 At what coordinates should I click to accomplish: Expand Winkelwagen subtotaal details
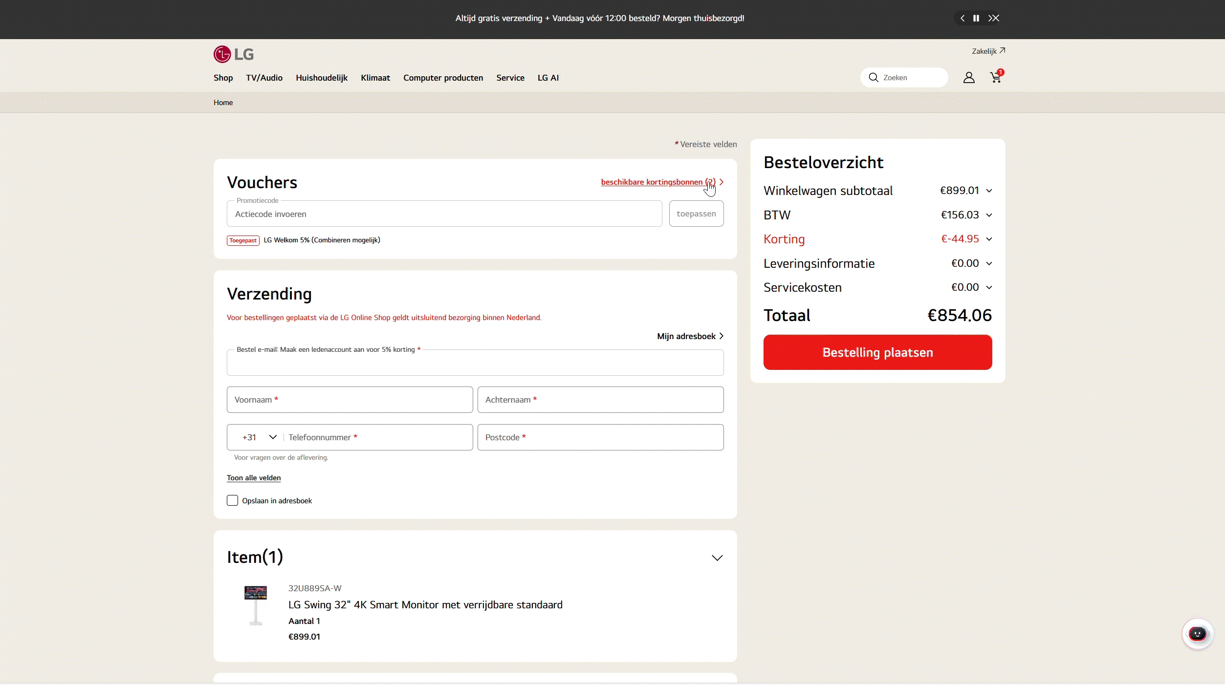coord(989,191)
